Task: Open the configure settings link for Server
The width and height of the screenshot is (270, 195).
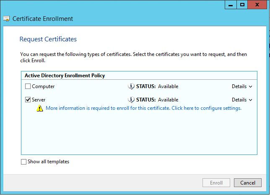Action: tap(143, 108)
